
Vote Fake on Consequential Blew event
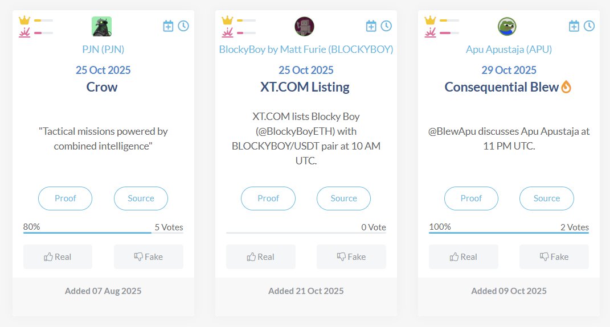coord(554,257)
